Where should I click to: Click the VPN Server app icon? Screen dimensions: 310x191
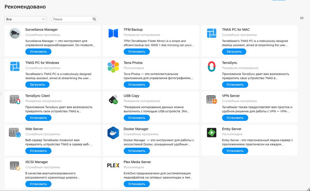[x=212, y=100]
